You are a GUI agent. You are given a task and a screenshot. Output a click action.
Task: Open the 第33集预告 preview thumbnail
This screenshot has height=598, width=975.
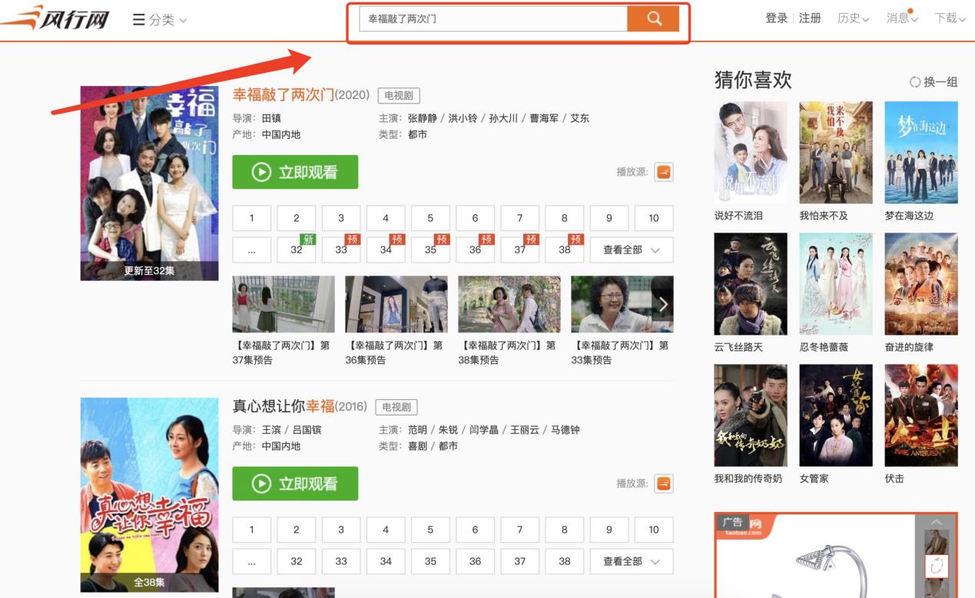tap(622, 304)
